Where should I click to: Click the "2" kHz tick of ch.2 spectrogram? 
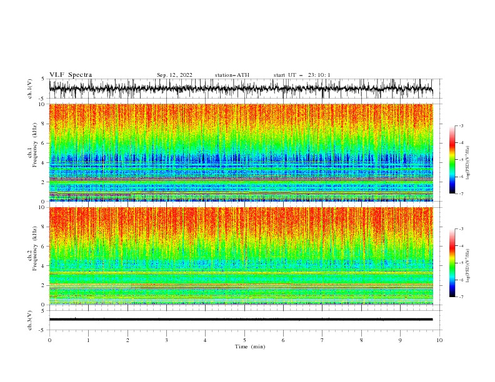(44, 285)
